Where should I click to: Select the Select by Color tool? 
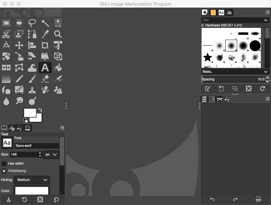(58, 23)
